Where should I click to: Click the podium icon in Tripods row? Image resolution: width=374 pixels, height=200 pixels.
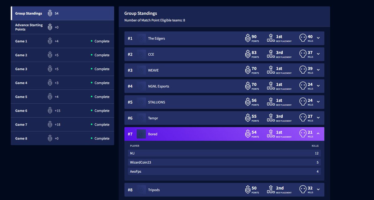pos(271,189)
